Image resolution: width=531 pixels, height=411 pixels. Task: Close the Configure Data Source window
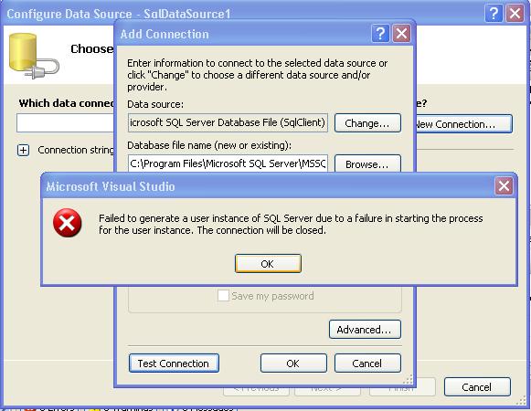coord(515,14)
